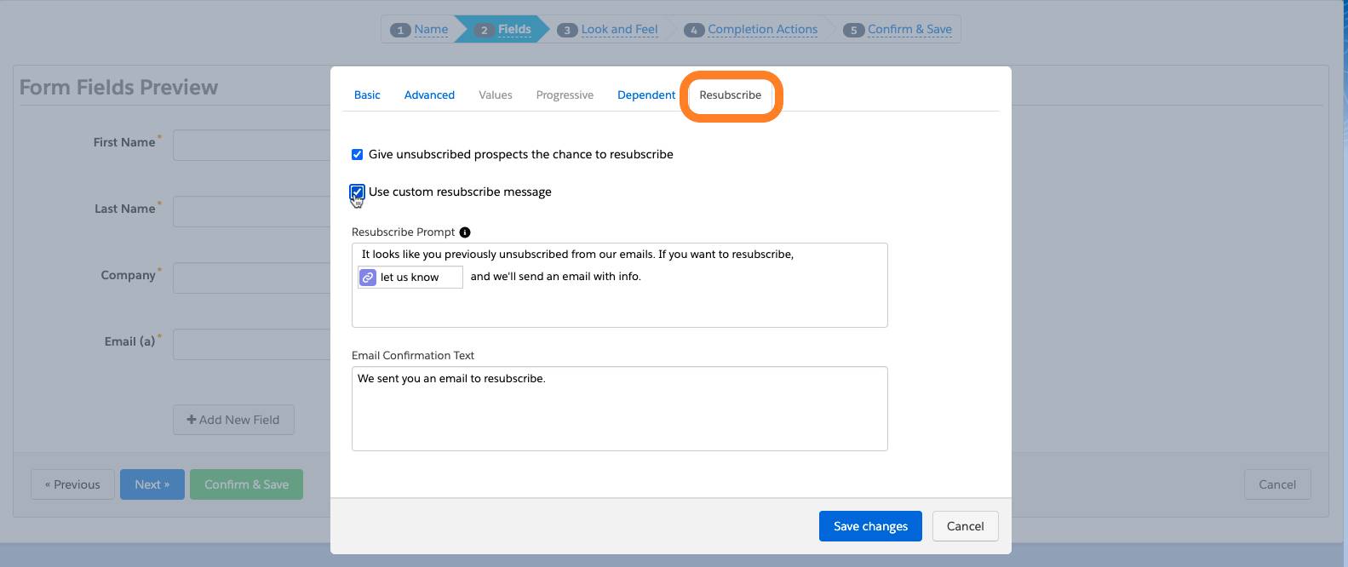Select wizard step 2 Fields

point(504,30)
